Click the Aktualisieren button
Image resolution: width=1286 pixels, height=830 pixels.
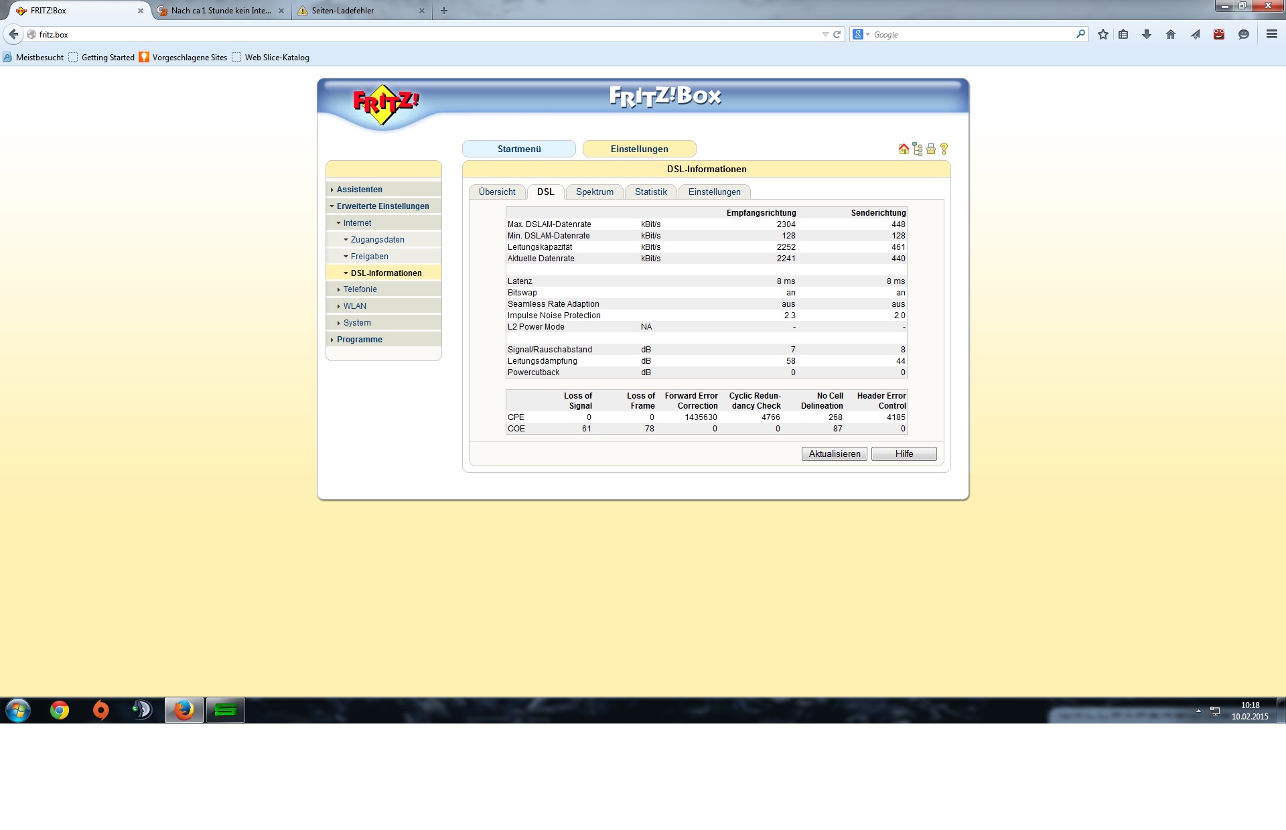[834, 454]
